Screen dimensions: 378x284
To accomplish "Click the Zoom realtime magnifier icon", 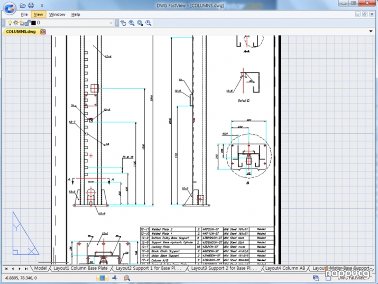I will click(132, 23).
